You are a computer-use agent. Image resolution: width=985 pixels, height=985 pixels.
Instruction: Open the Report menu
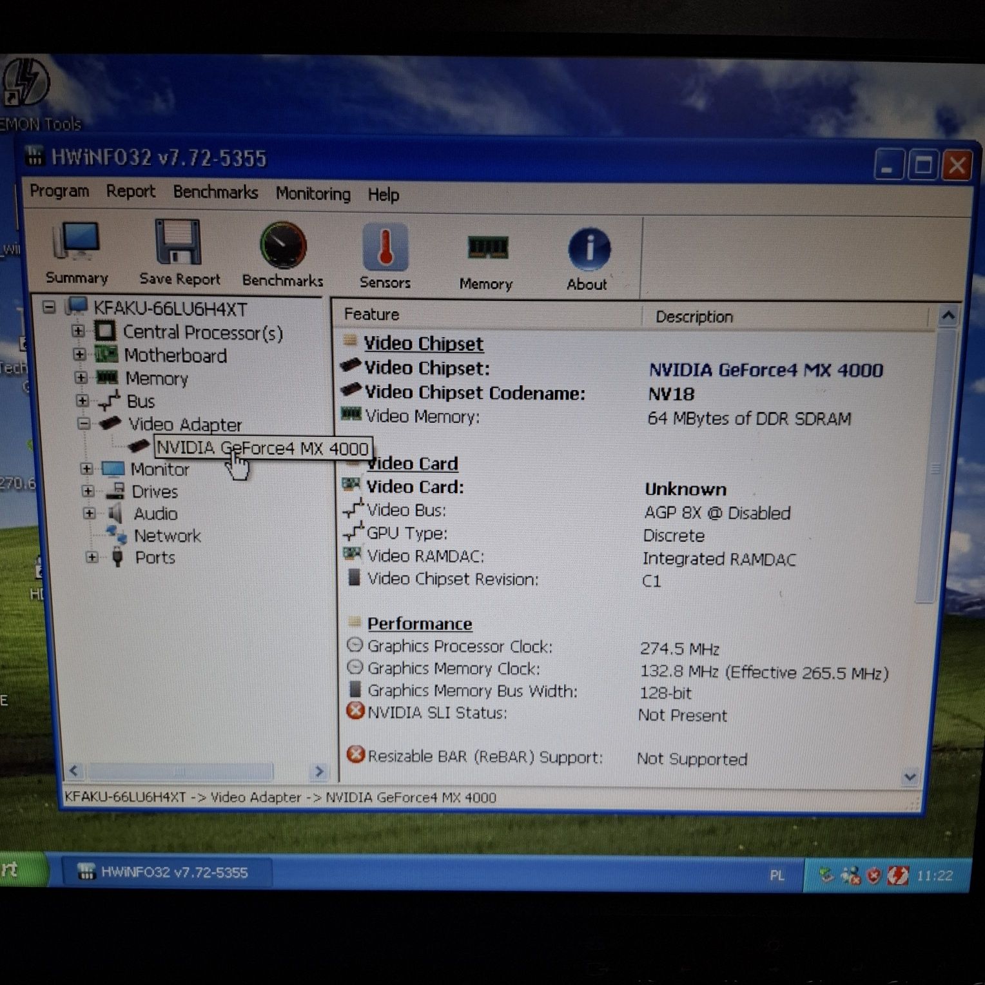tap(131, 191)
